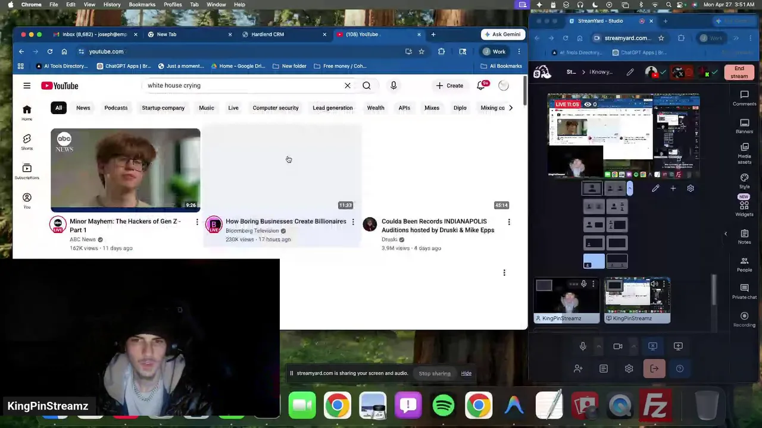Add new layout with plus icon
Screen dimensions: 762x428
[x=673, y=188]
